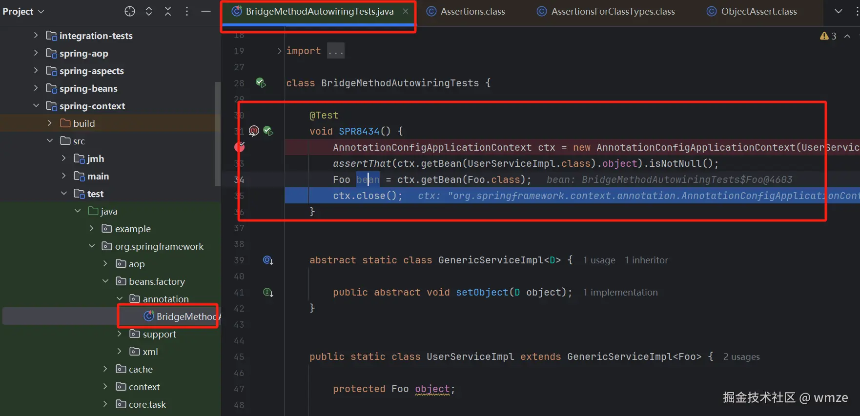860x416 pixels.
Task: Expand the spring-beans module
Action: (36, 88)
